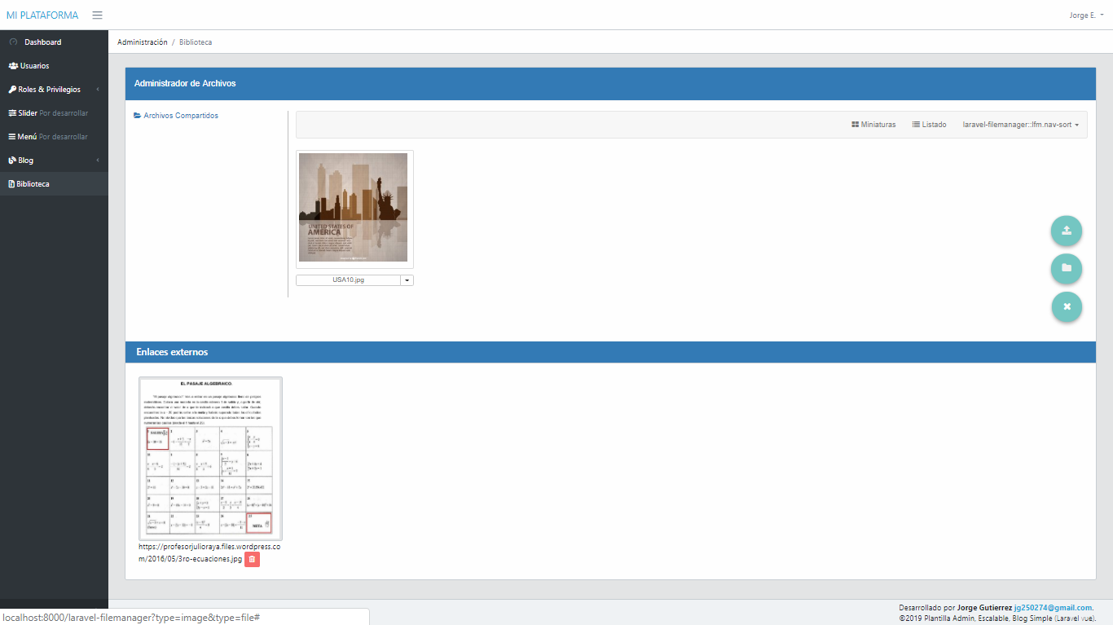Click the round new folder floating button
Viewport: 1113px width, 625px height.
pos(1067,268)
